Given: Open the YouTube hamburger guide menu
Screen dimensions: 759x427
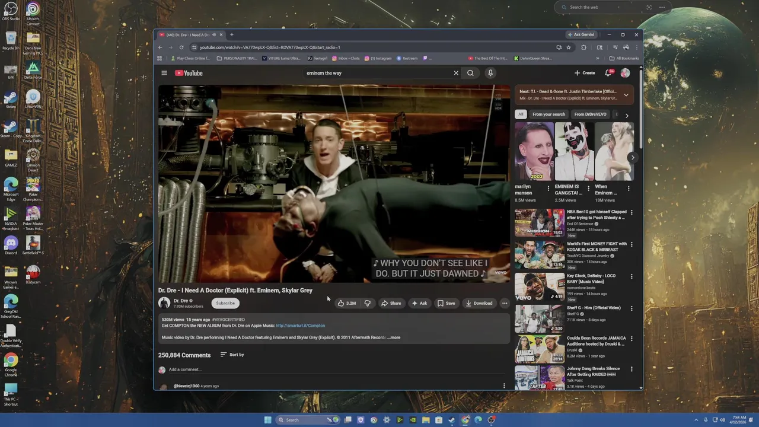Looking at the screenshot, I should coord(164,73).
